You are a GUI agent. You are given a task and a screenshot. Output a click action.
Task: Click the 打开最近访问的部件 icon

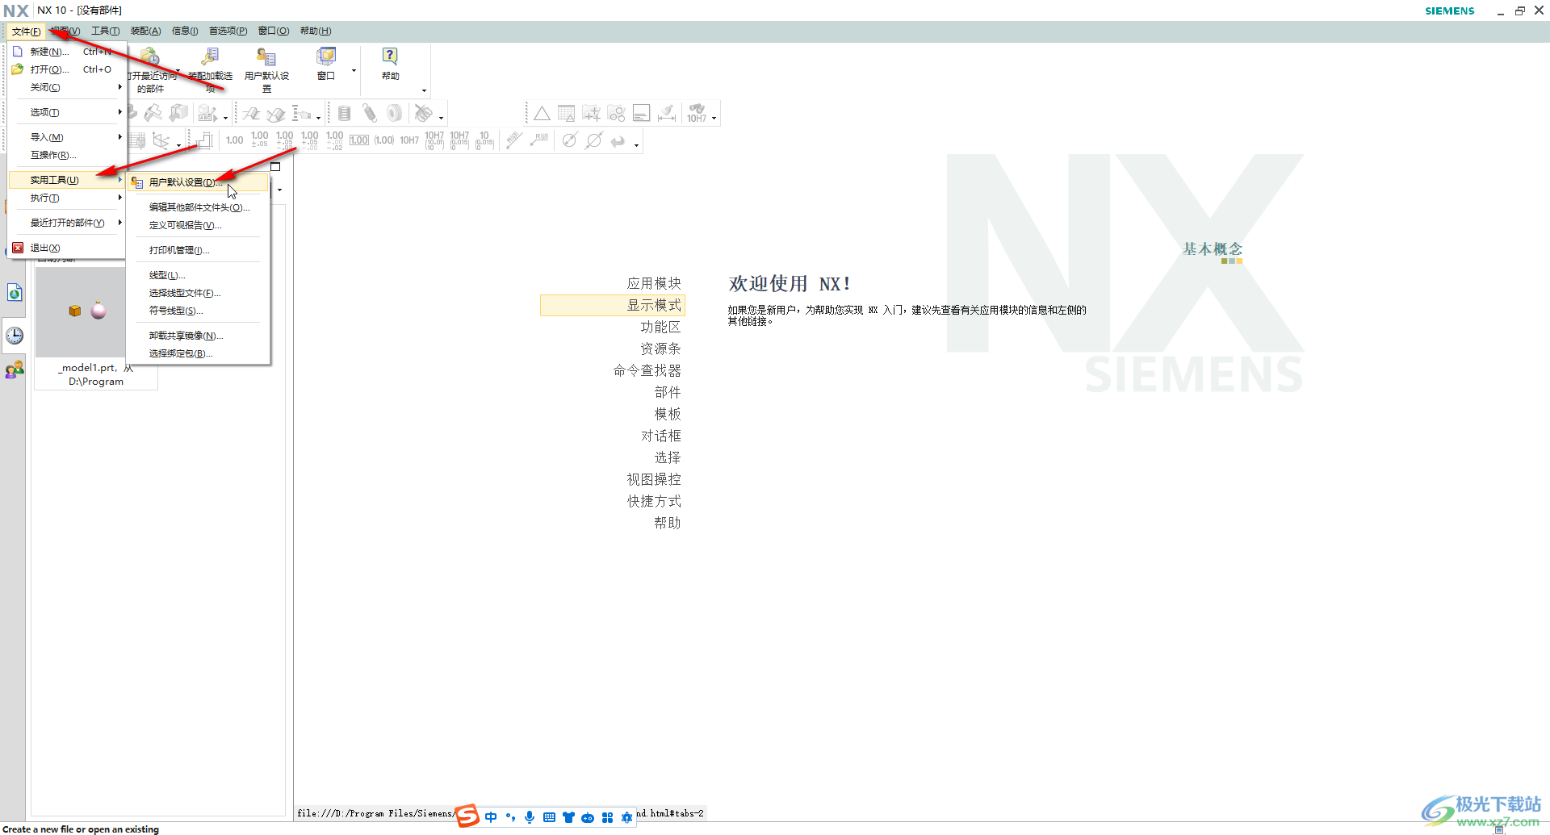click(x=150, y=57)
